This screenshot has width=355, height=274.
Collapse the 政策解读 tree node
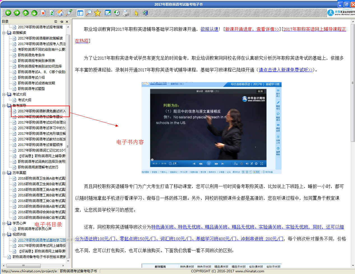(x=4, y=33)
